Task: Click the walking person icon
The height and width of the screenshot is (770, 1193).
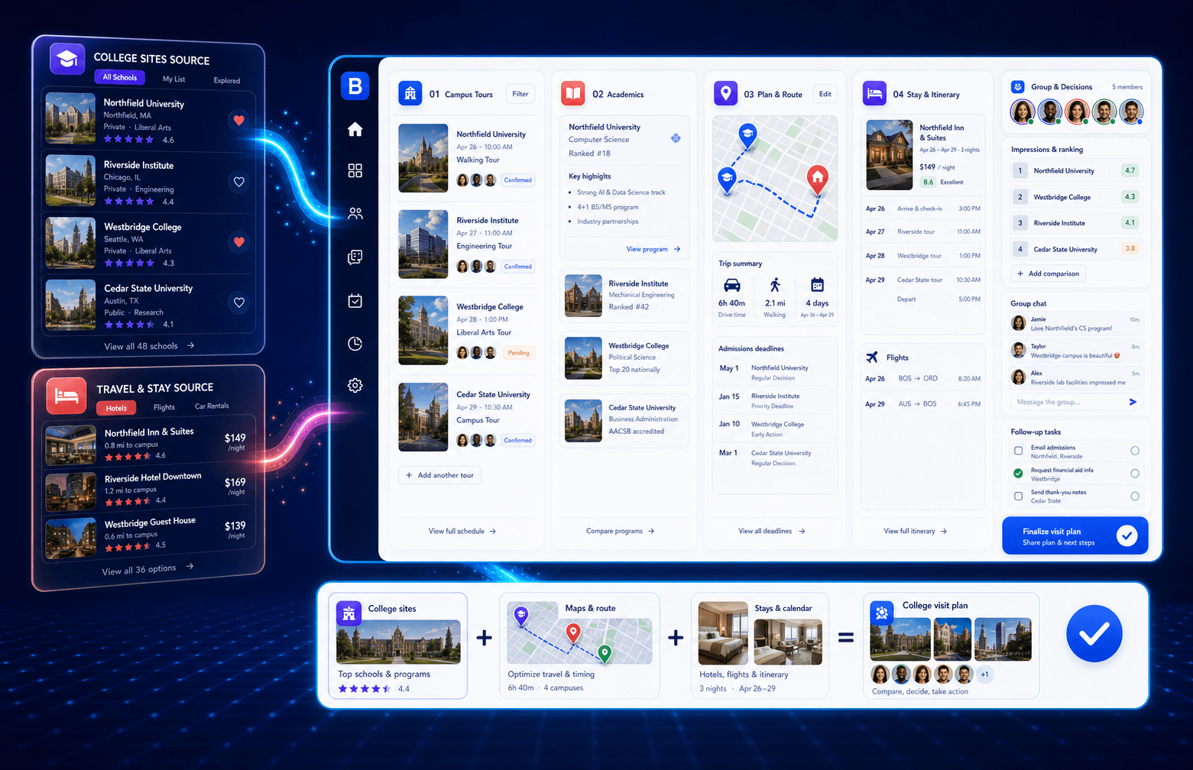Action: pyautogui.click(x=775, y=285)
